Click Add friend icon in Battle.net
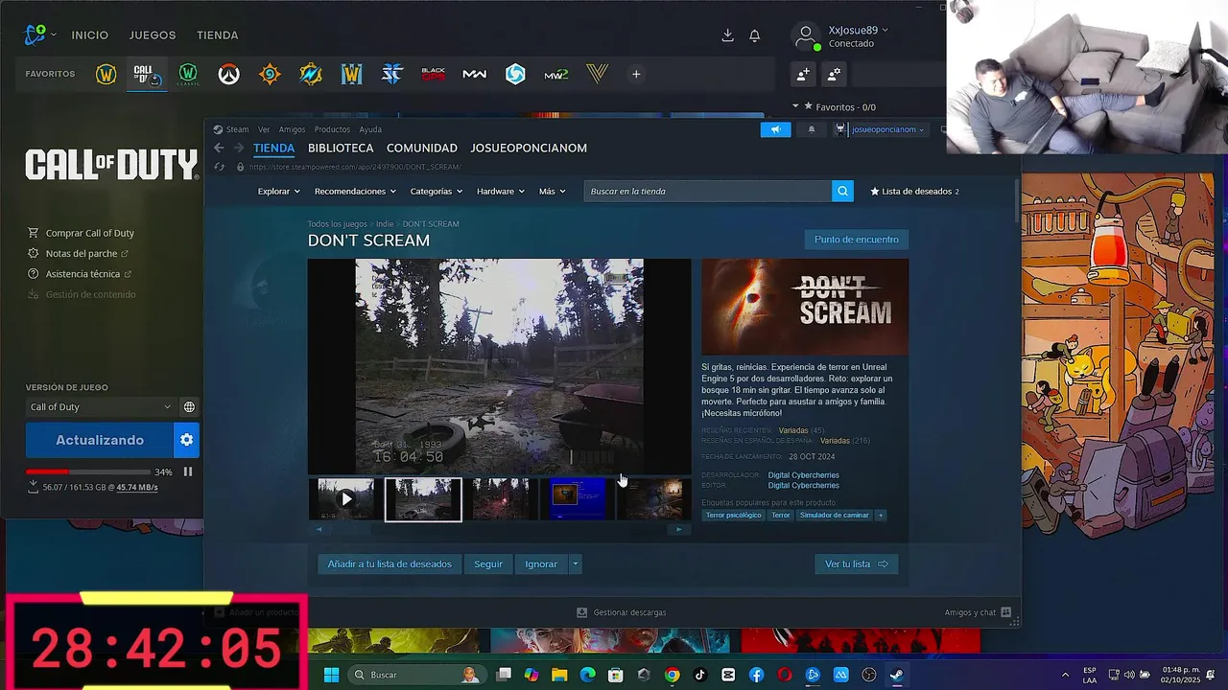The width and height of the screenshot is (1228, 690). (803, 74)
